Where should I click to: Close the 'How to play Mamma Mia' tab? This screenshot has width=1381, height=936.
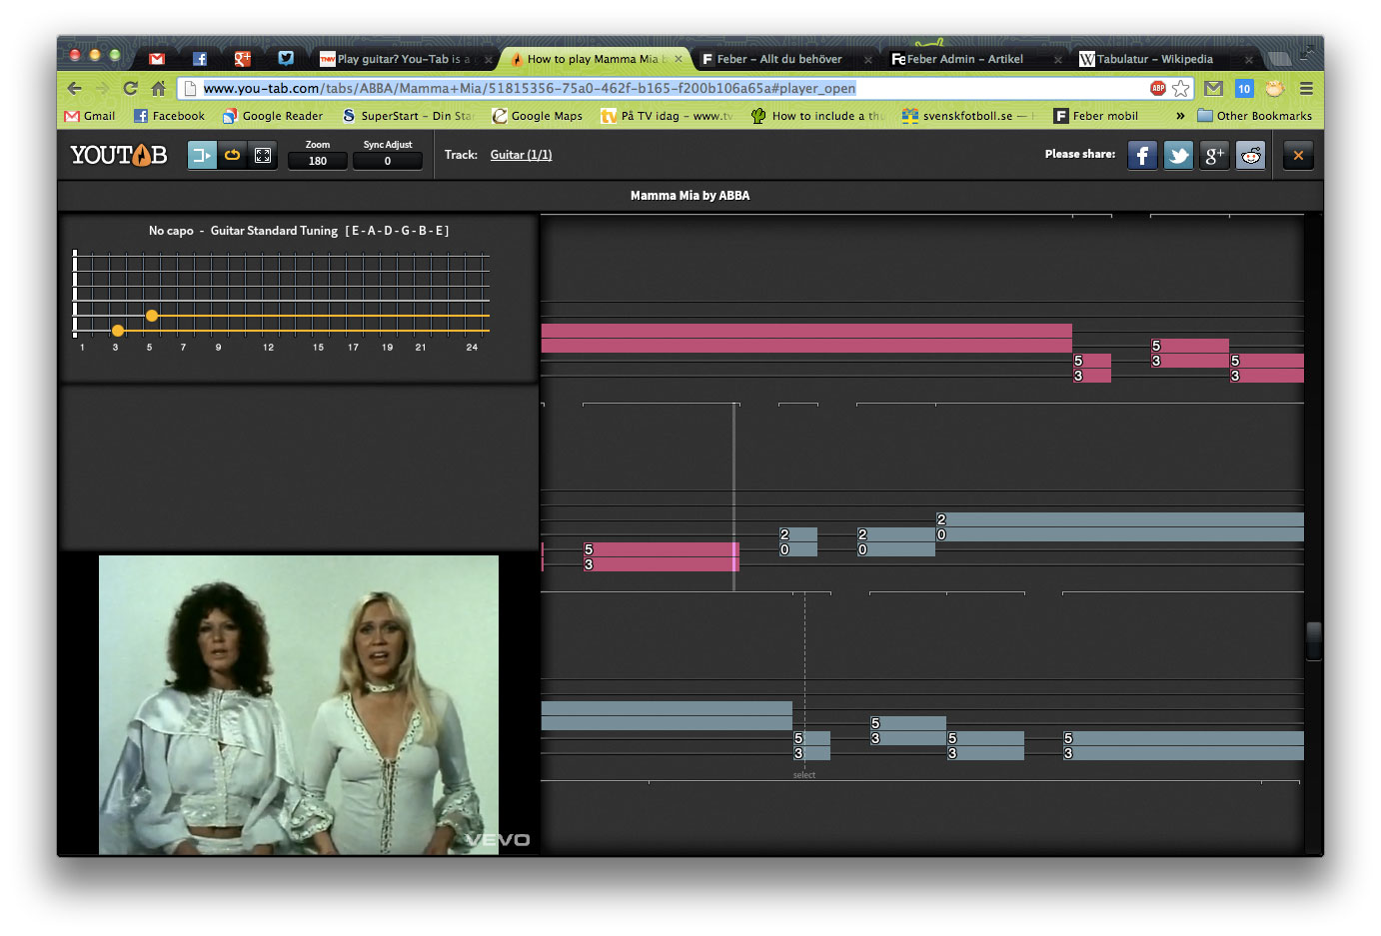[679, 59]
